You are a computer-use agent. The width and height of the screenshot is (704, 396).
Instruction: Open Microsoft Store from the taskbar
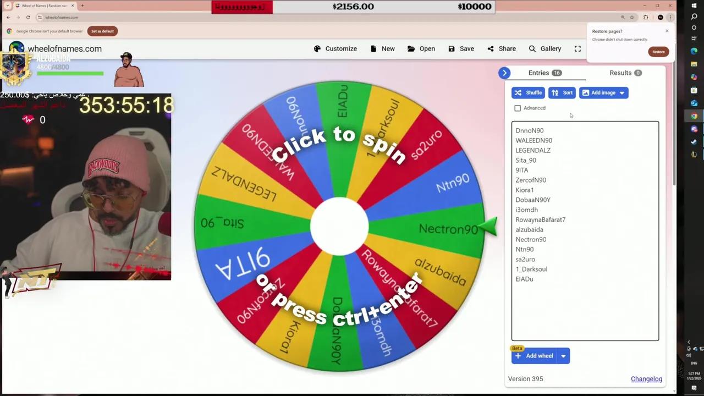point(694,90)
